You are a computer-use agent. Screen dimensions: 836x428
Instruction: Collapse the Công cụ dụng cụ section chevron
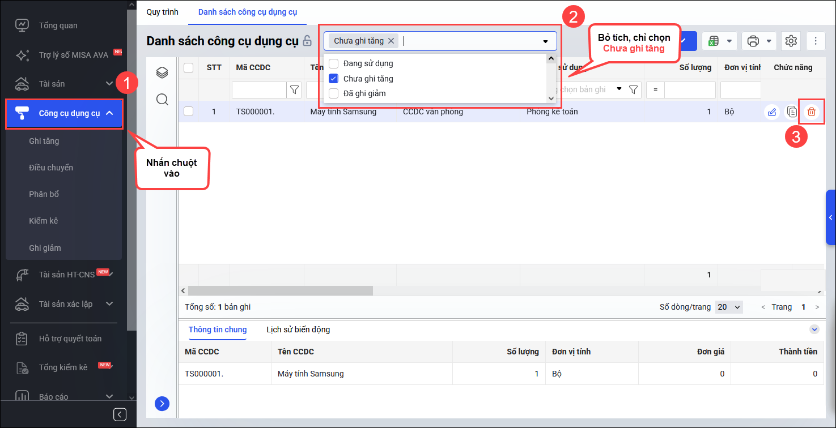coord(109,113)
